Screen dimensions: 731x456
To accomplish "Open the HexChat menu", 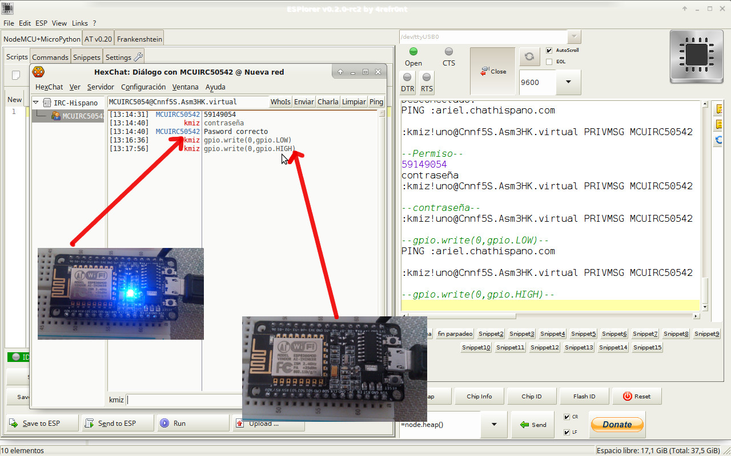I will pyautogui.click(x=49, y=87).
